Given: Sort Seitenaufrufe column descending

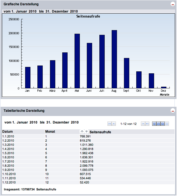Looking at the screenshot, I should (x=86, y=131).
